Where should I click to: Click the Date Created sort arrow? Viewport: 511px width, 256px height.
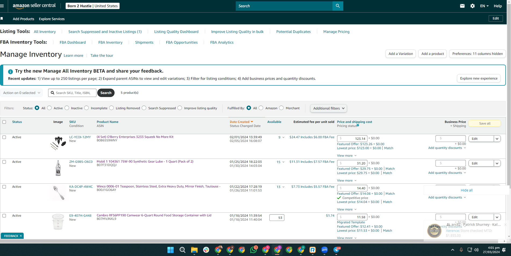click(252, 122)
